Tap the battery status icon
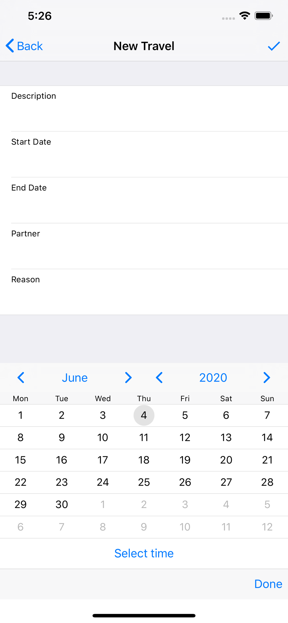This screenshot has height=623, width=288. coord(263,16)
